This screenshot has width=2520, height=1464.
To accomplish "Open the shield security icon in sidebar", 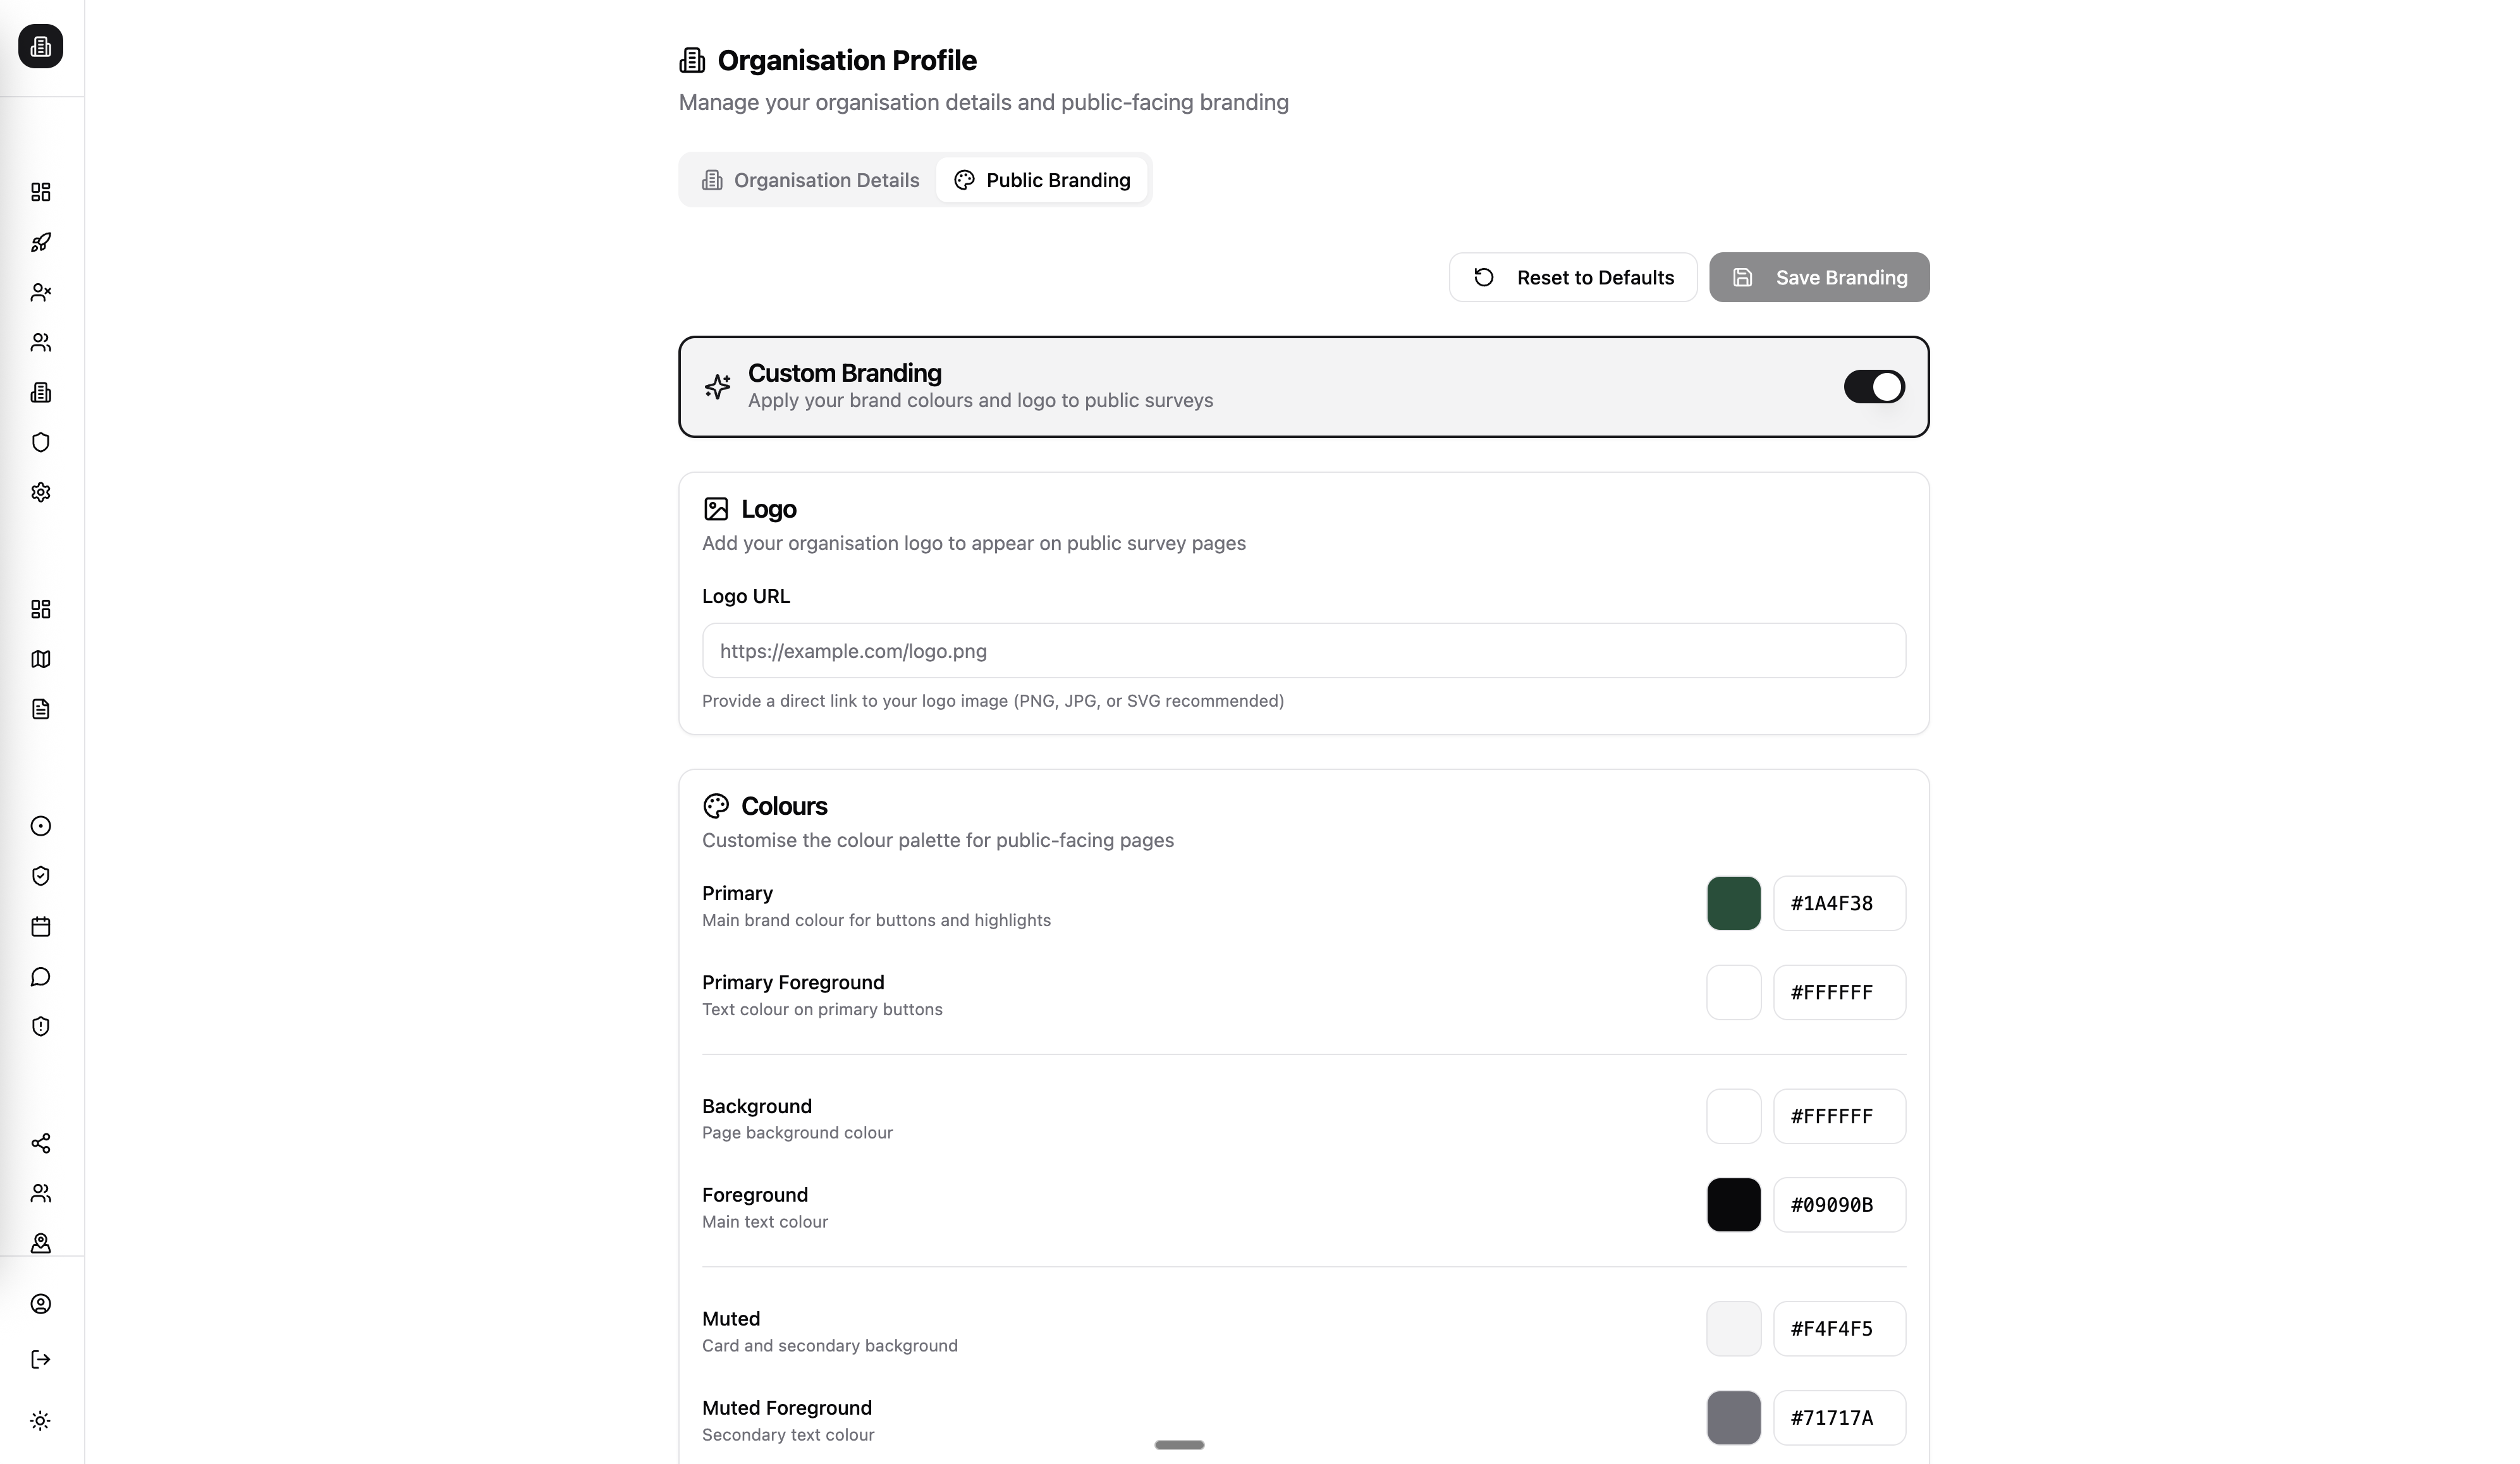I will coord(40,442).
